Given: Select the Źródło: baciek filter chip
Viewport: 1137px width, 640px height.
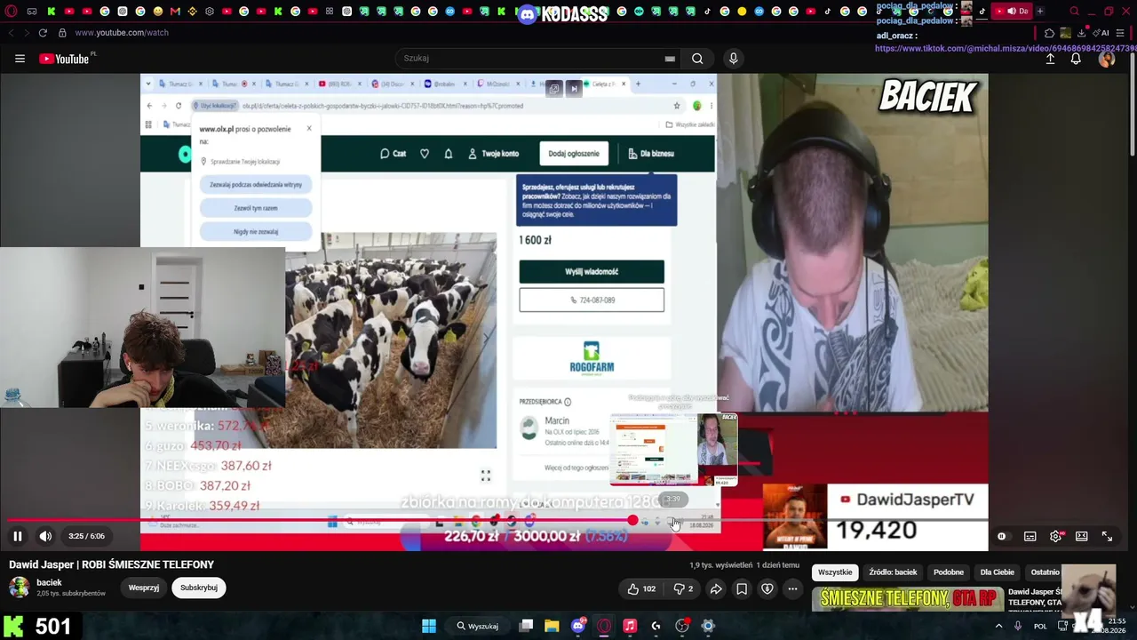Looking at the screenshot, I should pyautogui.click(x=893, y=572).
